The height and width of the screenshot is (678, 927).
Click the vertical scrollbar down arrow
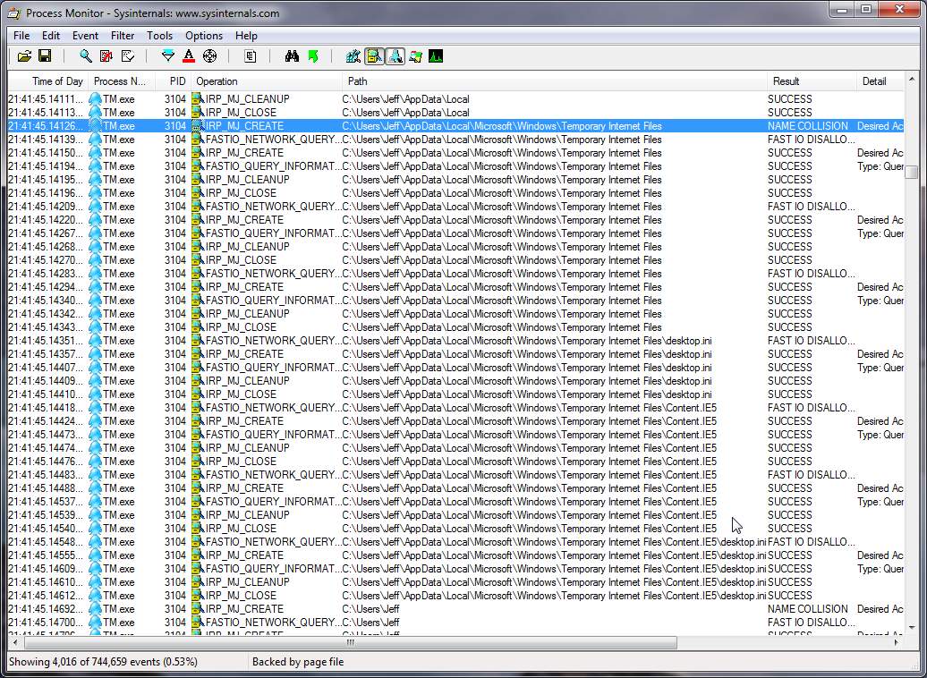pyautogui.click(x=911, y=628)
